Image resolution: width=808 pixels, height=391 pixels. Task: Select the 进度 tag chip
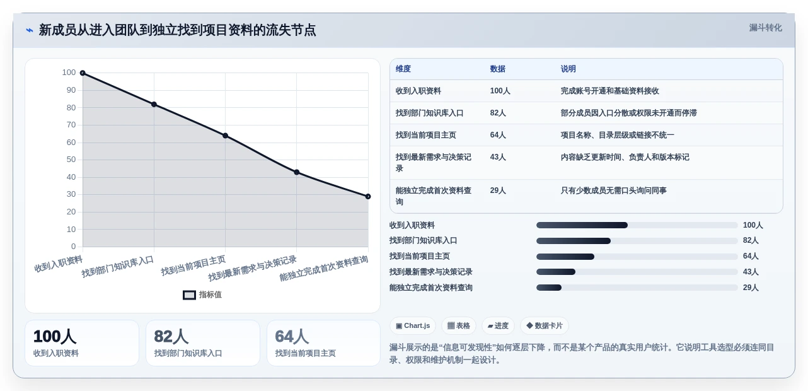498,325
